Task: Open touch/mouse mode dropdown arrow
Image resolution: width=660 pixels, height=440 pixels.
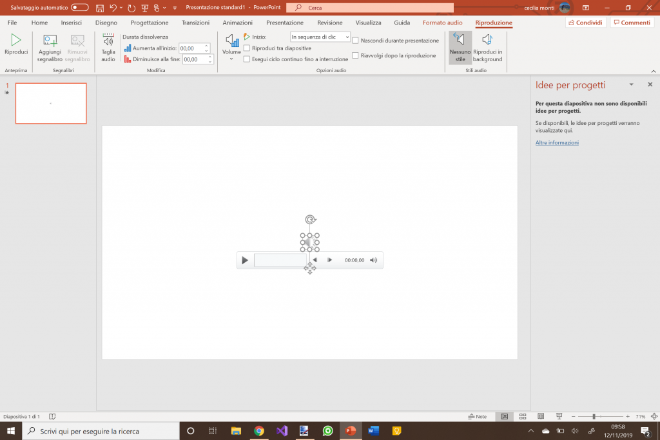Action: pos(164,8)
